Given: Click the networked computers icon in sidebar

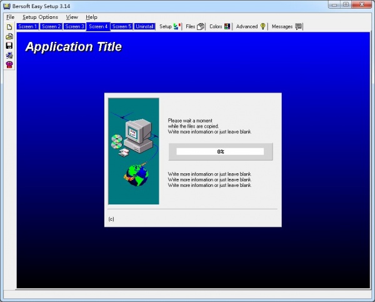Looking at the screenshot, I should 9,55.
